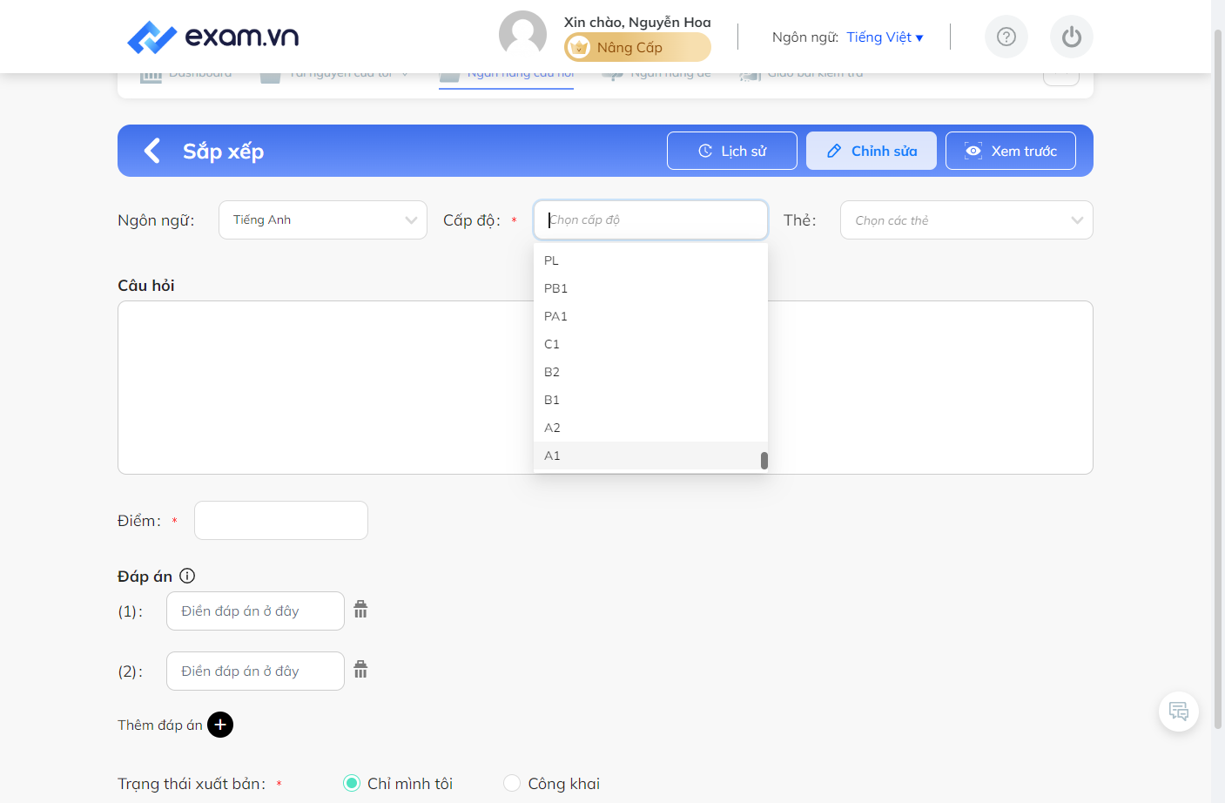Click the Nâng Cấp upgrade button
This screenshot has height=803, width=1225.
tap(637, 47)
